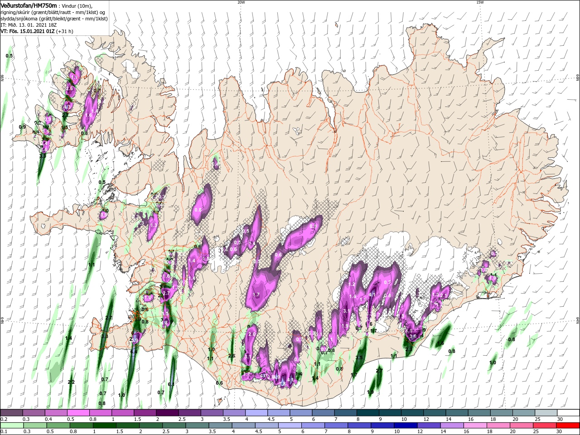Click pale green lower legend swatch labelled 0.1
Image resolution: width=580 pixels, height=435 pixels.
(x=12, y=425)
